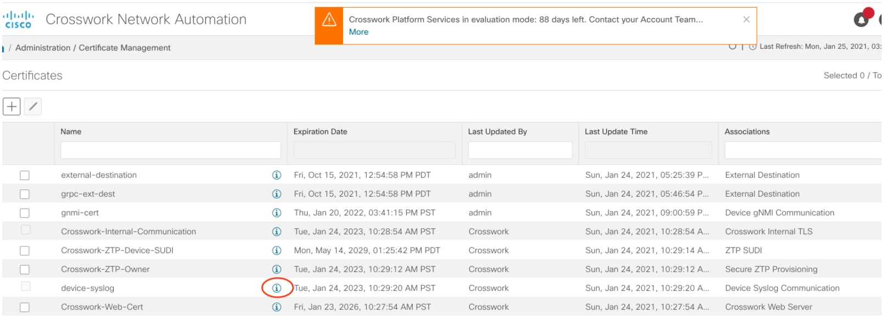Screen dimensions: 886x325
Task: Click the More link in the banner
Action: (x=359, y=32)
